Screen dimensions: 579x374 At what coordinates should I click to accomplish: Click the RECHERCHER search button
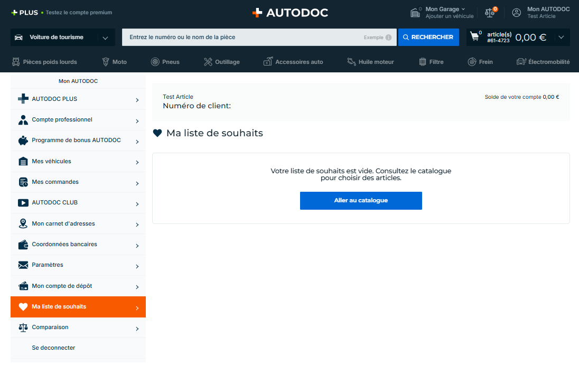point(428,38)
